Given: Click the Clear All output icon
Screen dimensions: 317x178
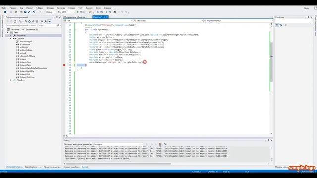Looking at the screenshot, I should tap(160, 144).
